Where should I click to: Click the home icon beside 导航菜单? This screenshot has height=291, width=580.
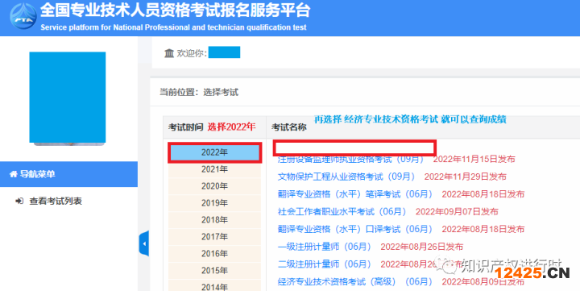(14, 174)
